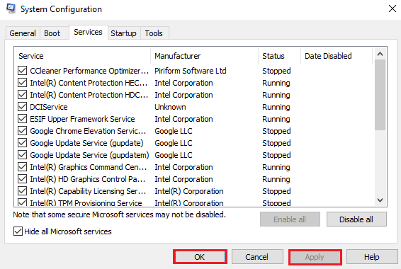Switch to the Startup tab
The width and height of the screenshot is (401, 269).
click(123, 33)
